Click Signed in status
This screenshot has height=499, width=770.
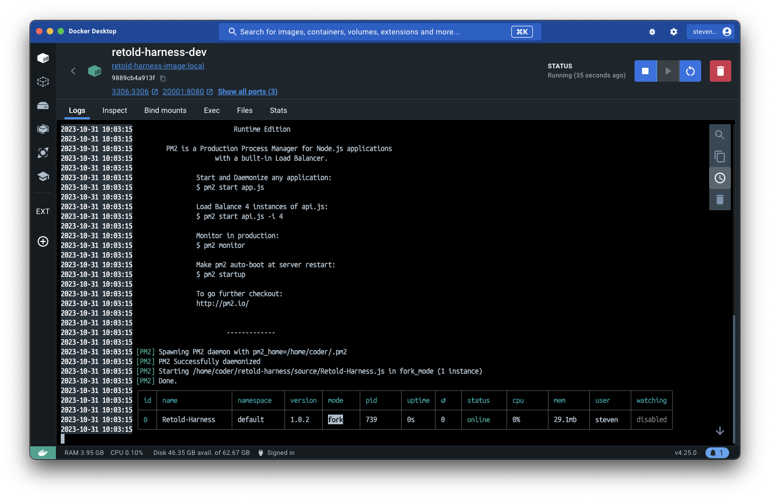tap(276, 453)
